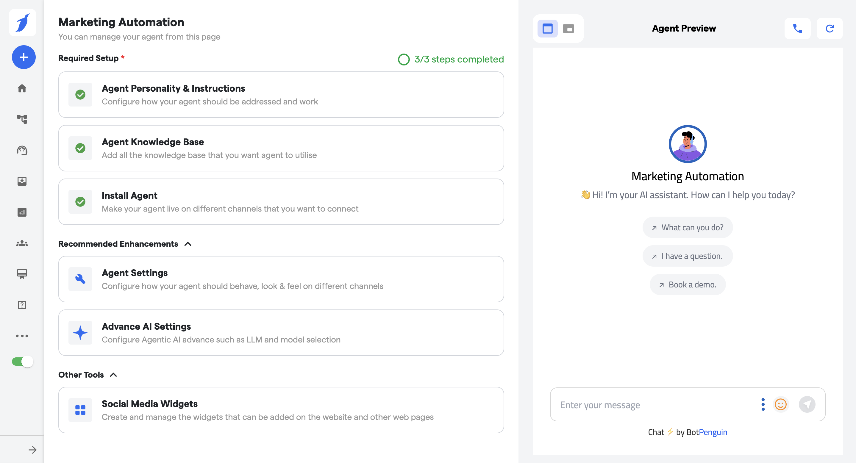This screenshot has height=463, width=856.
Task: Collapse the Other Tools section
Action: tap(113, 375)
